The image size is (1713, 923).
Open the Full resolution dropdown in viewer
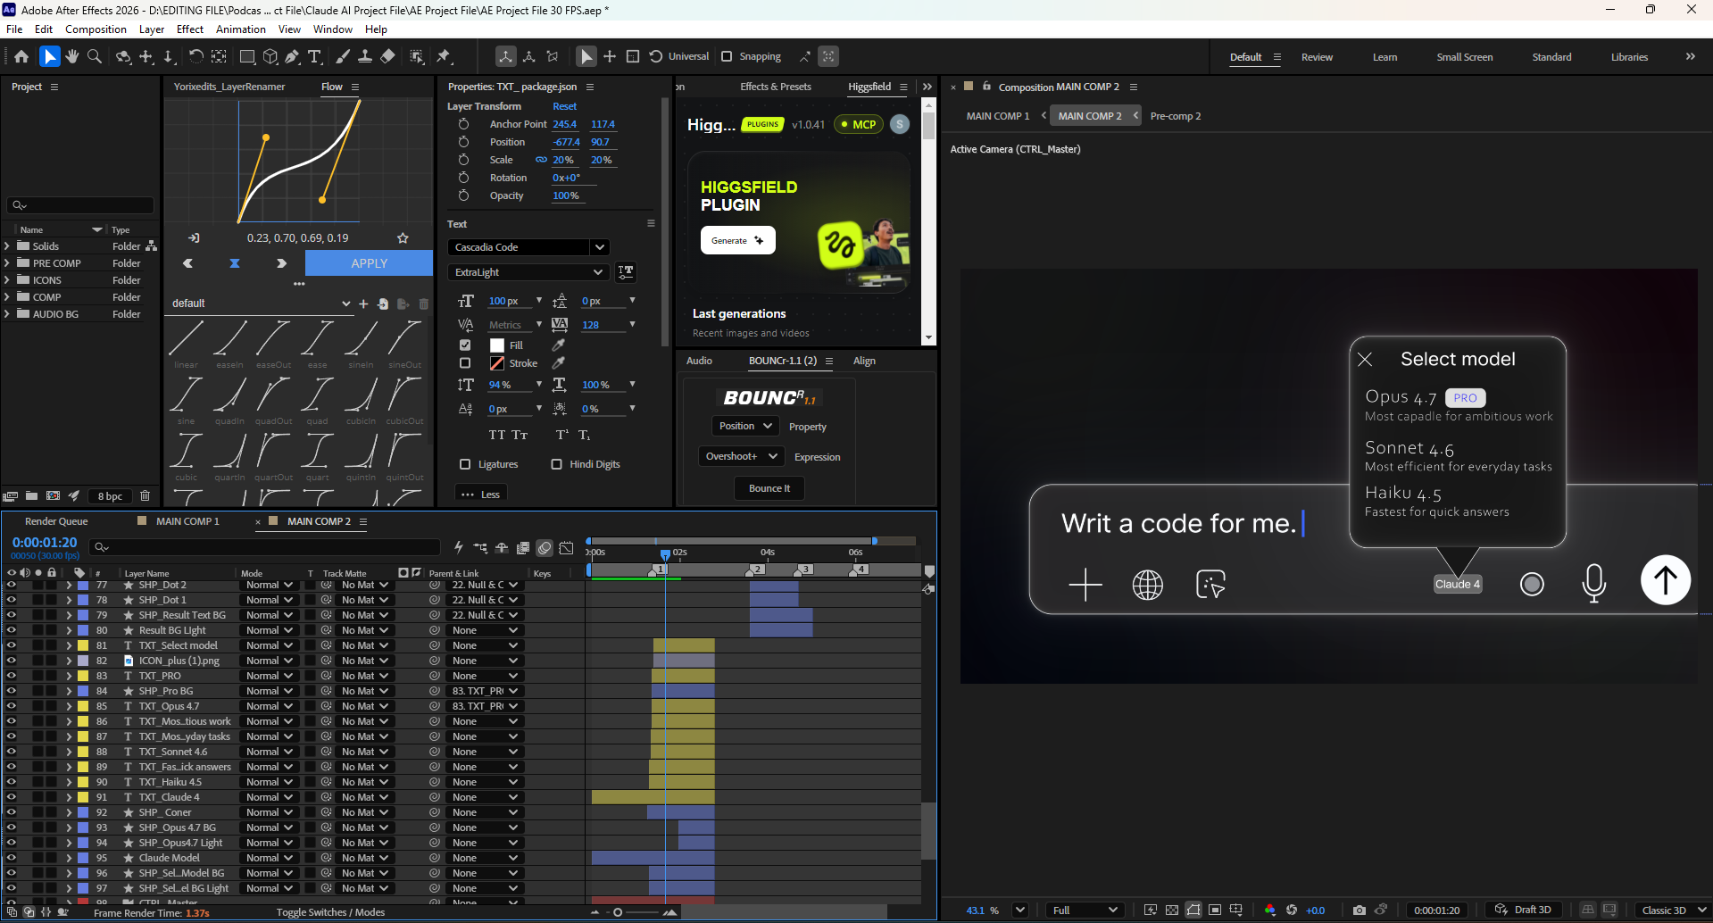(1085, 911)
